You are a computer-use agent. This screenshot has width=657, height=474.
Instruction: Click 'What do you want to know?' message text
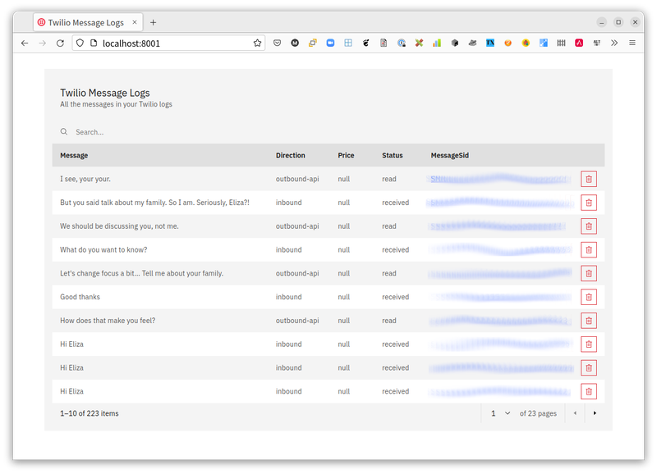point(103,250)
